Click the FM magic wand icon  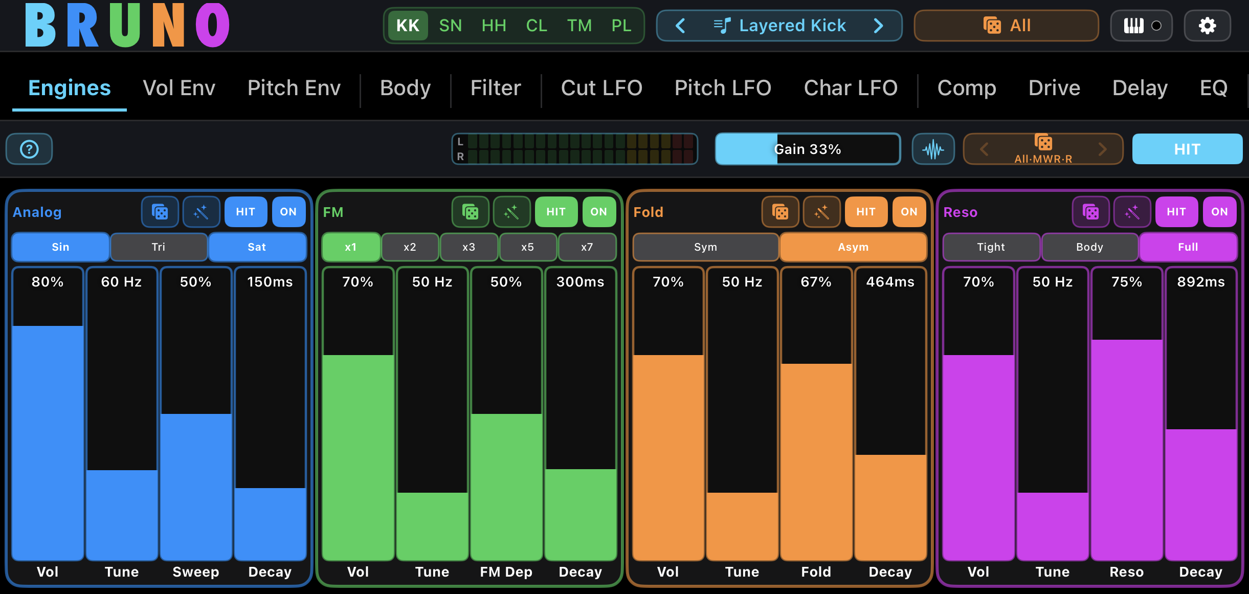512,212
